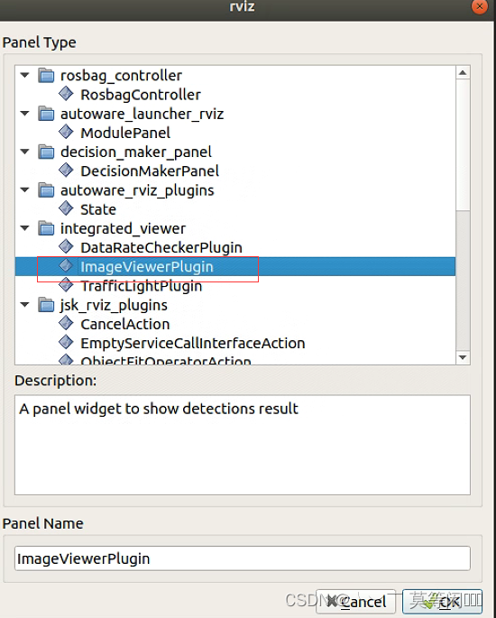
Task: Click the diamond icon beside RosbagController
Action: pyautogui.click(x=66, y=94)
